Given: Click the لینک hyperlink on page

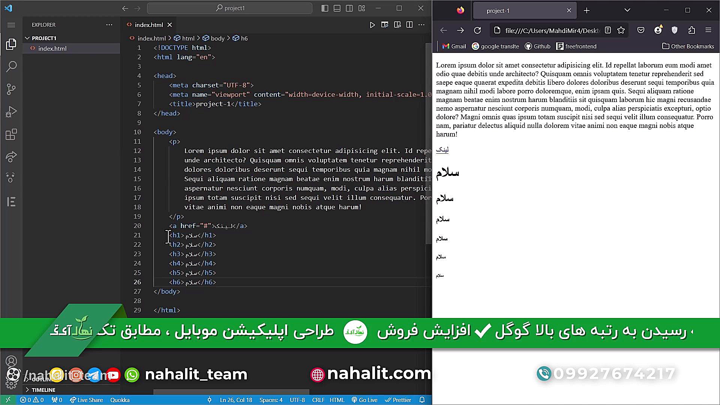Looking at the screenshot, I should [x=442, y=150].
